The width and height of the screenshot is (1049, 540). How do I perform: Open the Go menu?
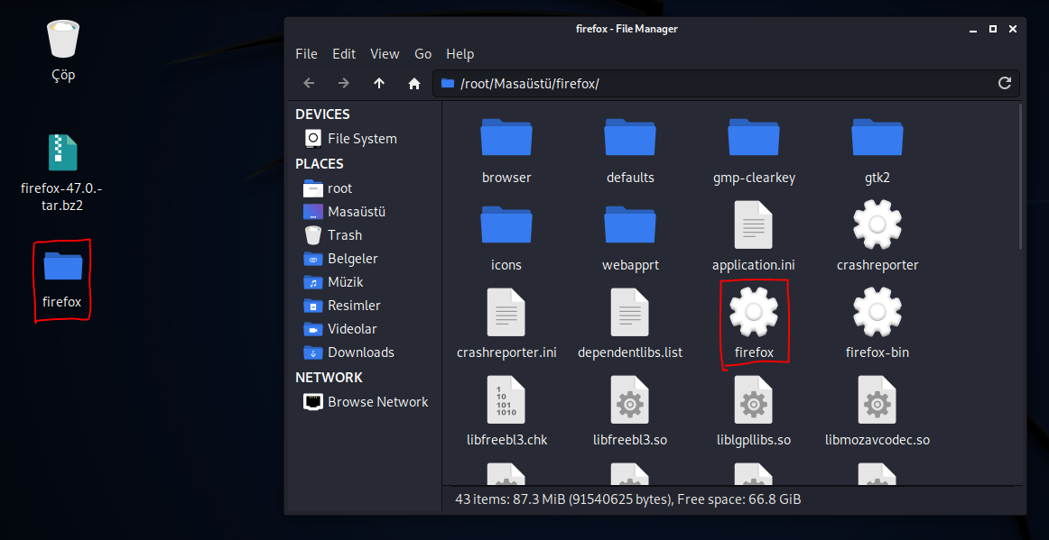[x=422, y=54]
